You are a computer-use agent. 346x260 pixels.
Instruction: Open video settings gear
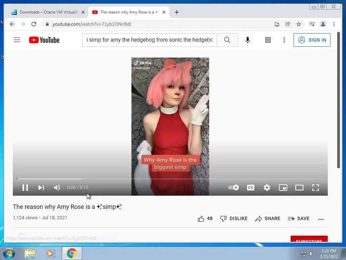pos(267,188)
